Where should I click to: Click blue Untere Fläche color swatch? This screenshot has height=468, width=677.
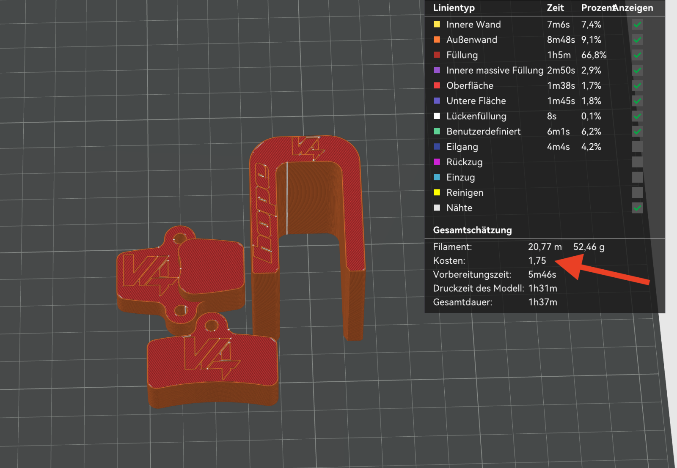[x=437, y=101]
